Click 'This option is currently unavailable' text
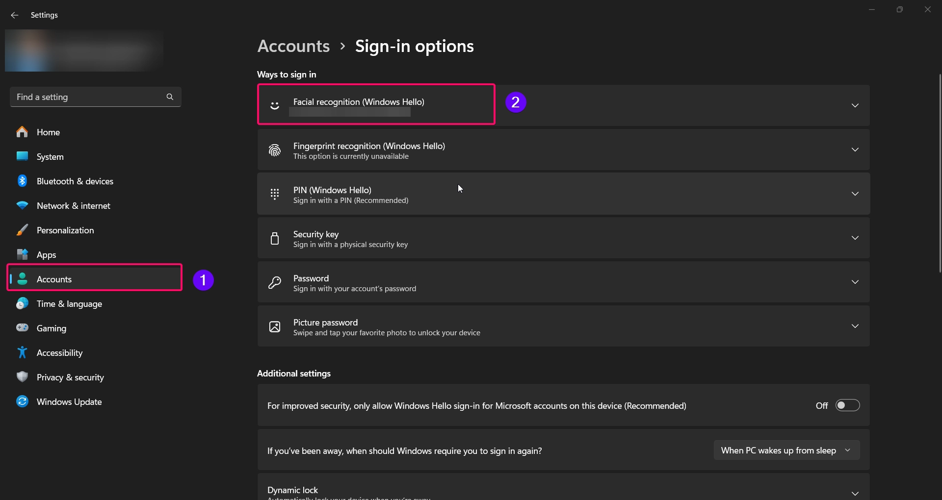The image size is (942, 500). pyautogui.click(x=351, y=156)
